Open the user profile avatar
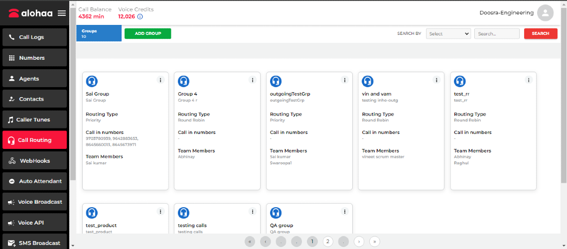This screenshot has height=249, width=567. pos(545,13)
